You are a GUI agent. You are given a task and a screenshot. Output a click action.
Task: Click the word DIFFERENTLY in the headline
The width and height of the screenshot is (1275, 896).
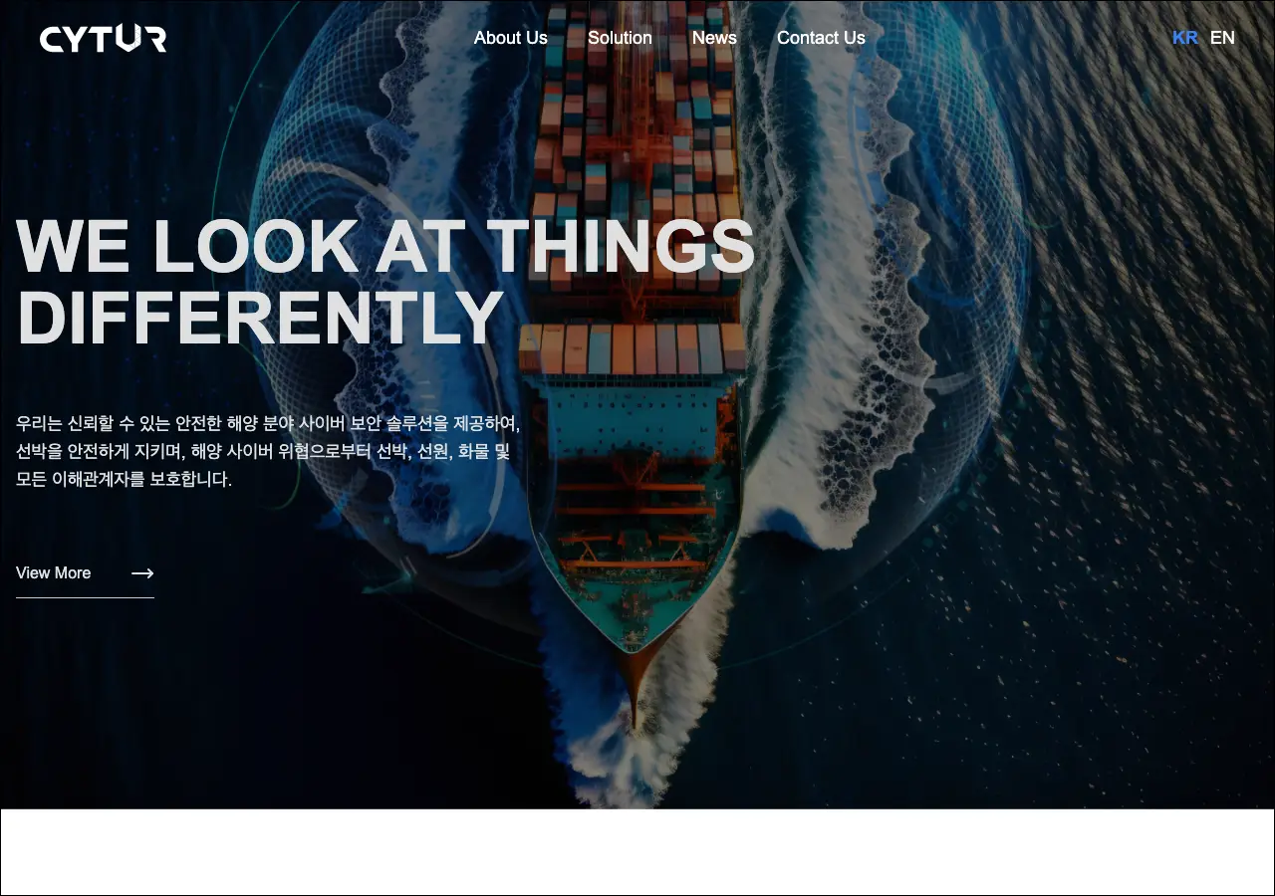point(260,320)
